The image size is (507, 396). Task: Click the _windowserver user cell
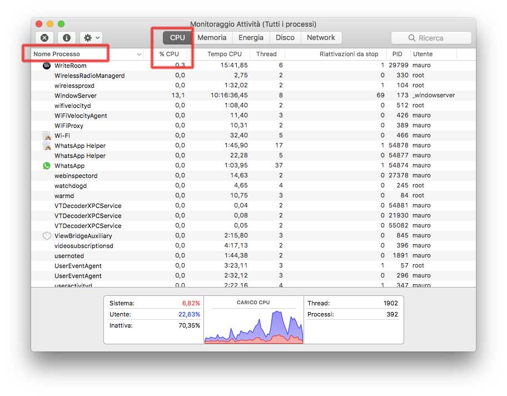pos(434,95)
